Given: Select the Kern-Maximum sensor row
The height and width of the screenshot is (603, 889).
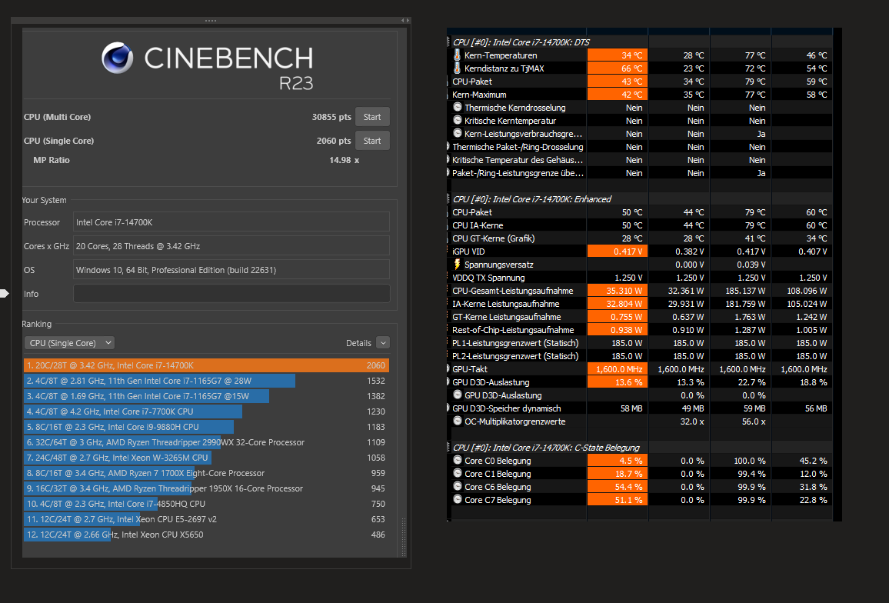Looking at the screenshot, I should pyautogui.click(x=639, y=94).
